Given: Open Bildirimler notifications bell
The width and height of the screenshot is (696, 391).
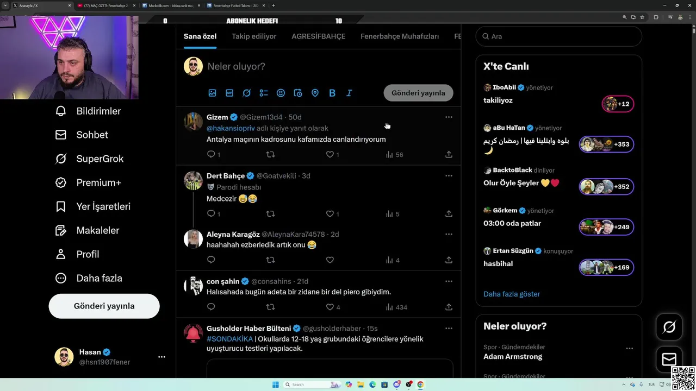Looking at the screenshot, I should [88, 111].
